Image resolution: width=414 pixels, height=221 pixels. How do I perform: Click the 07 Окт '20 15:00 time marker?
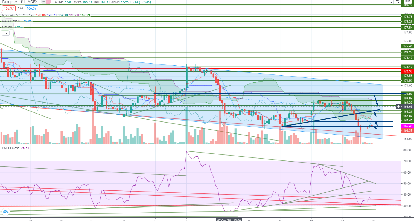coord(229,220)
